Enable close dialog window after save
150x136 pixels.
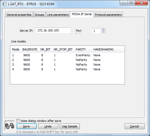click(18, 121)
